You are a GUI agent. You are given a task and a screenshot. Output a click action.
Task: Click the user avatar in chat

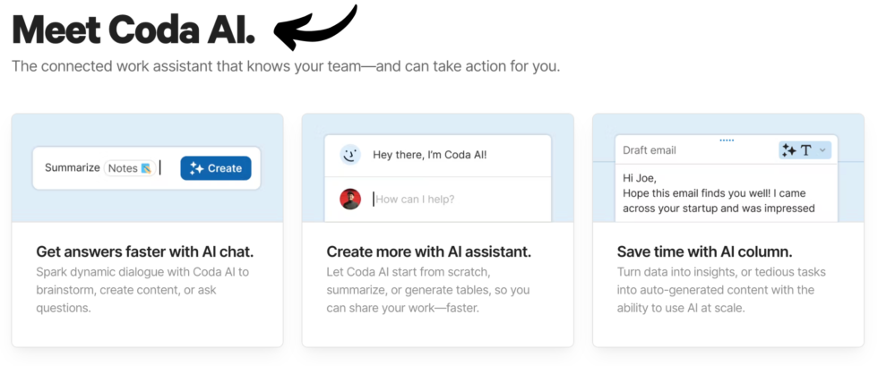[350, 200]
